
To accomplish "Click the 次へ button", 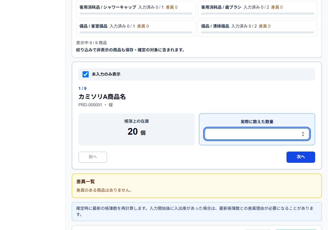I will pyautogui.click(x=301, y=157).
